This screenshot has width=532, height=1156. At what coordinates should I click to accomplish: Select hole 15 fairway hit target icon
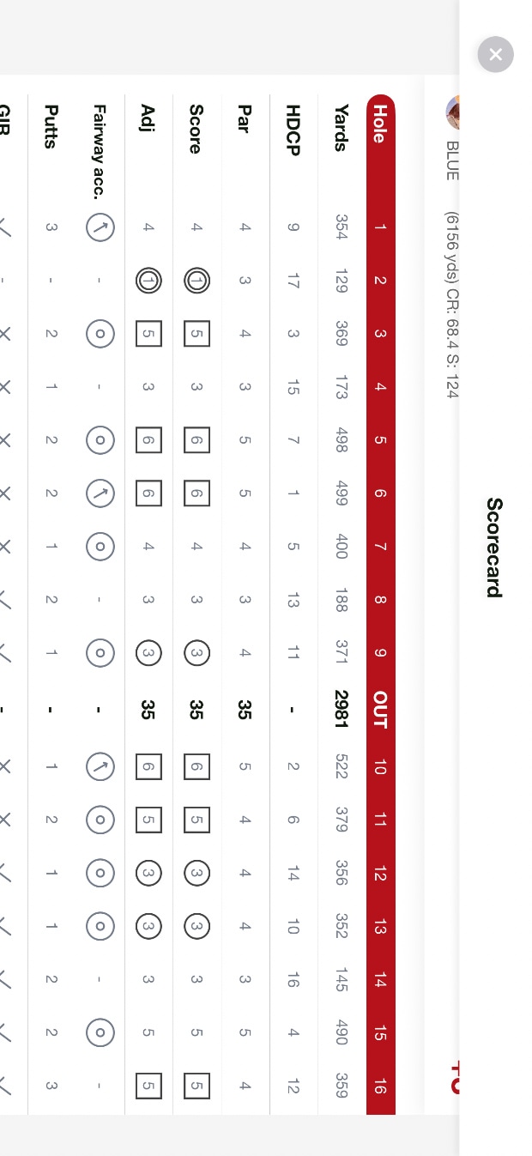[100, 1032]
